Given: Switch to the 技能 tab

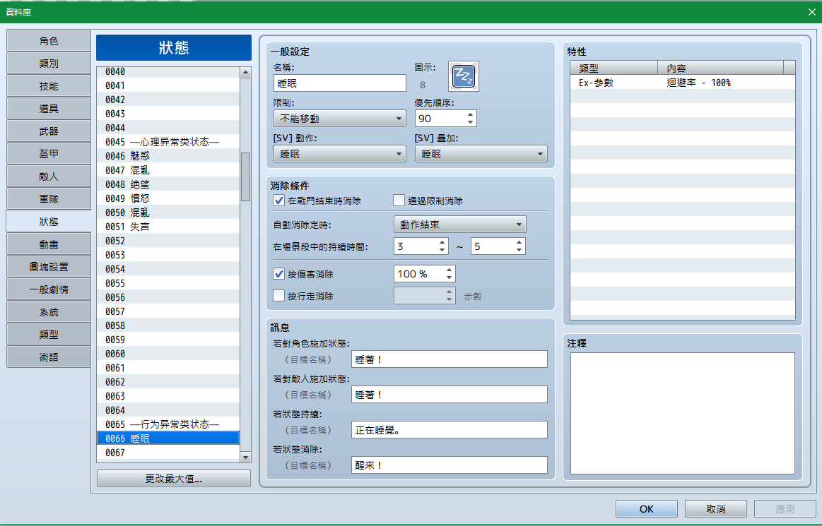Looking at the screenshot, I should click(x=49, y=86).
